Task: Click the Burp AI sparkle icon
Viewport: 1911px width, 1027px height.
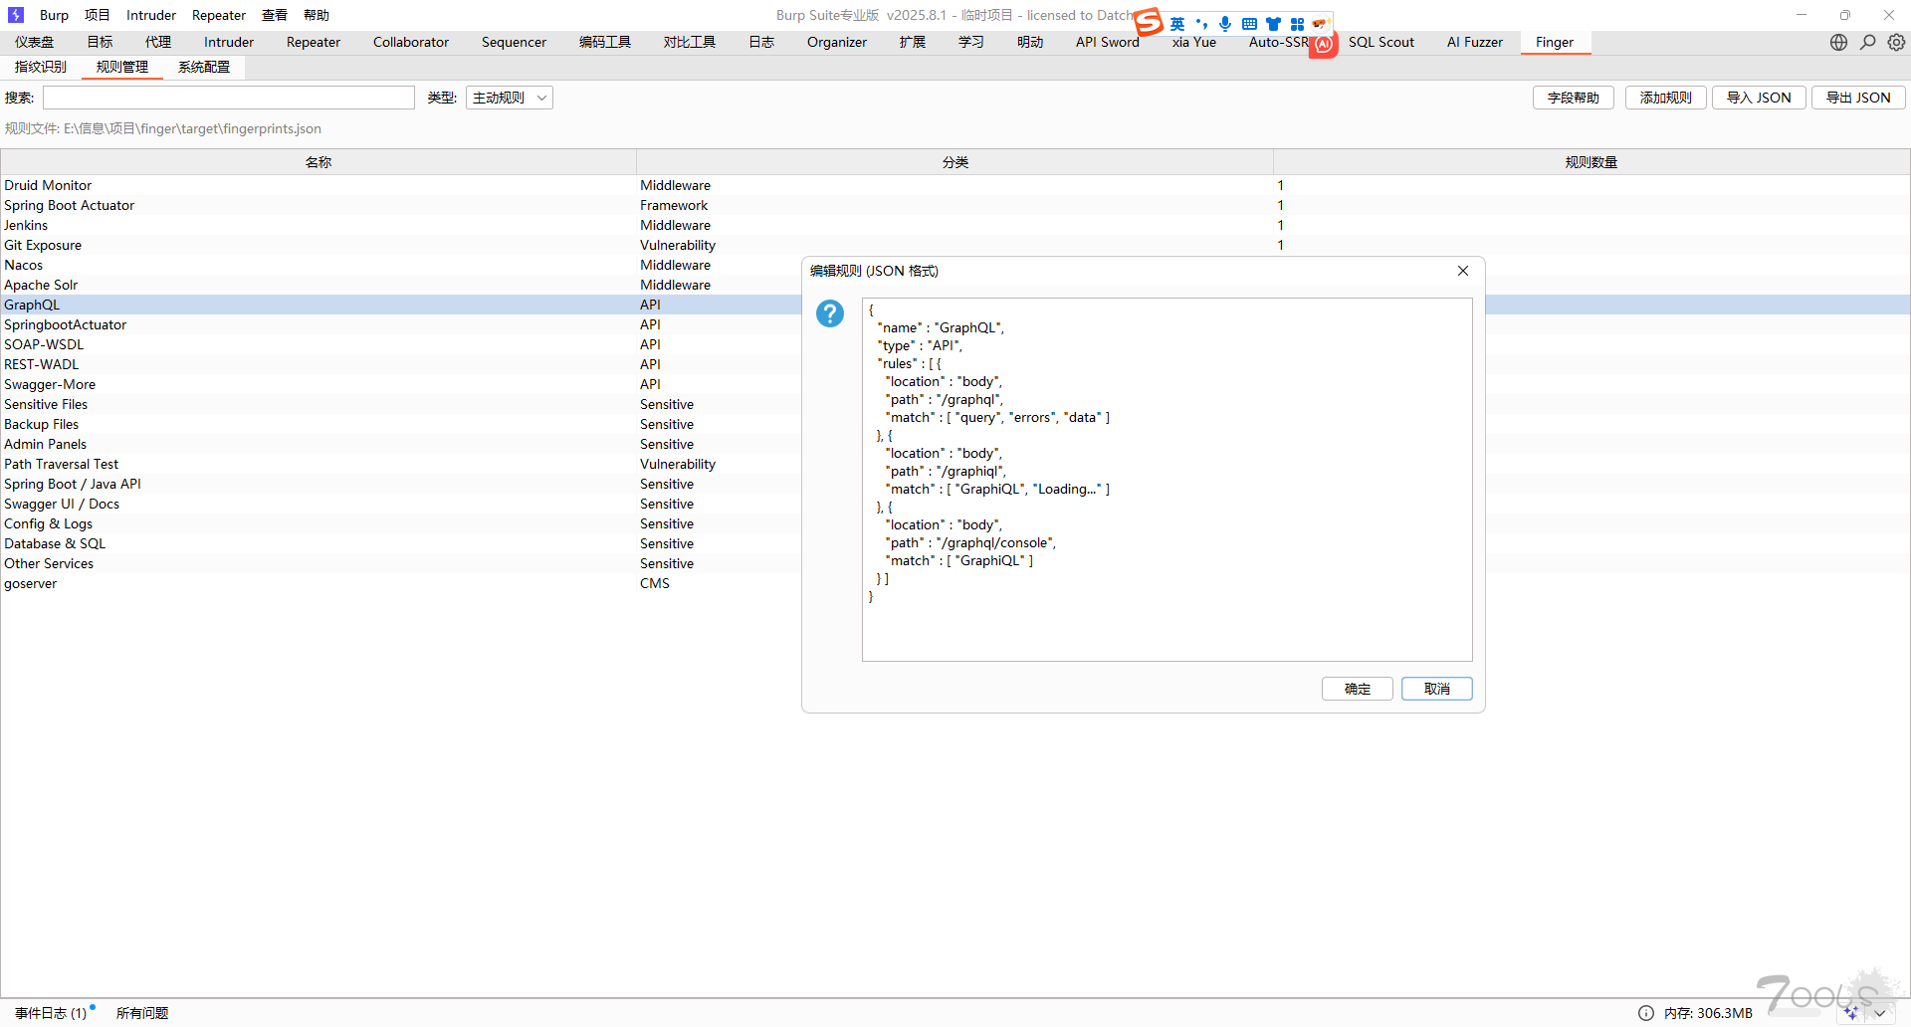Action: coord(1851,1013)
